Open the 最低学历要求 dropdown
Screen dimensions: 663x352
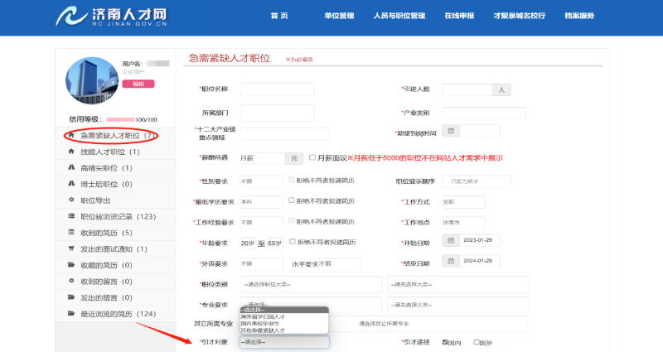pyautogui.click(x=259, y=201)
